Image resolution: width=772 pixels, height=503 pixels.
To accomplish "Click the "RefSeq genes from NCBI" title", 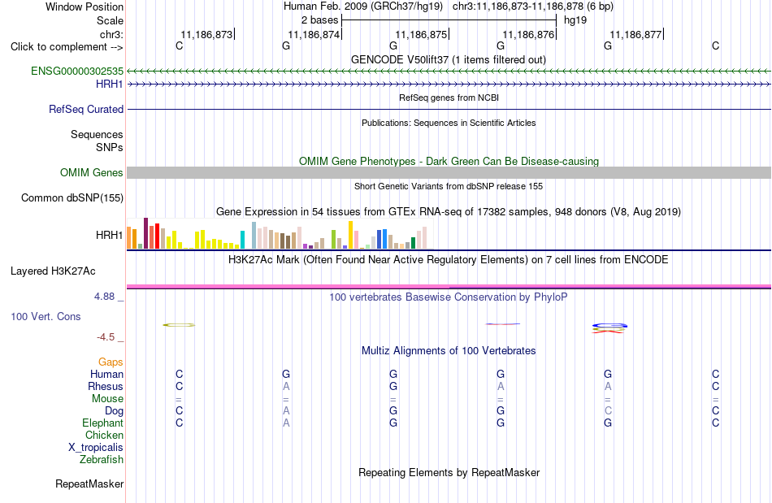I will (449, 98).
